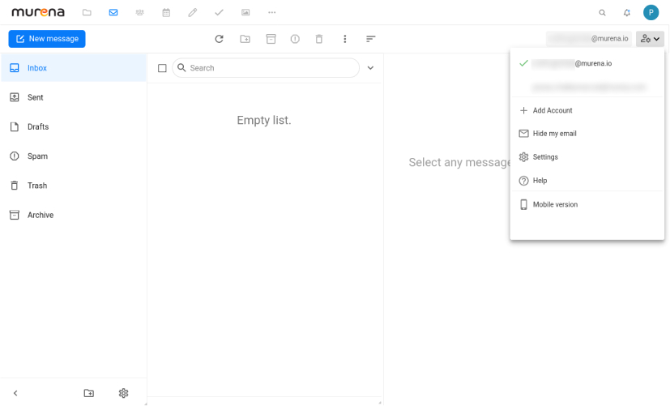This screenshot has height=406, width=670.
Task: Open the Calendar app icon in top bar
Action: 166,13
